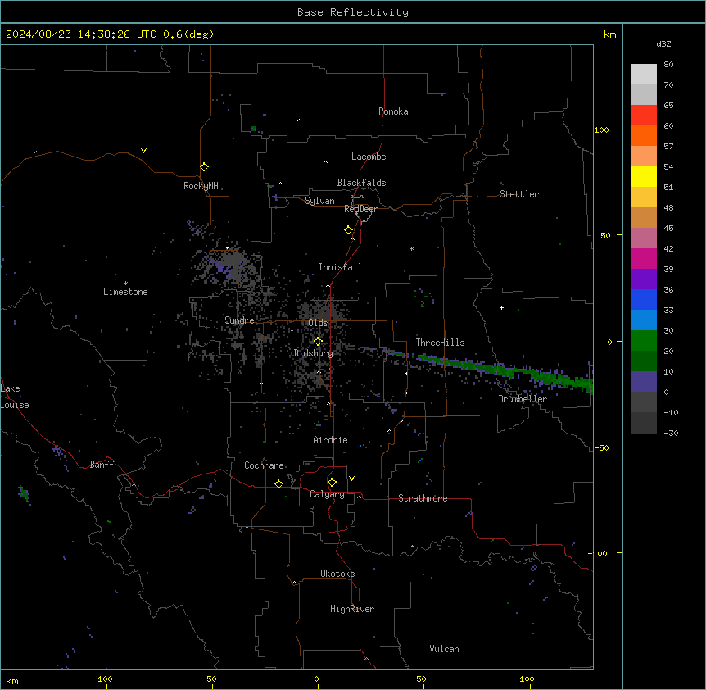Click the Innisfail city label
Image resolution: width=706 pixels, height=690 pixels.
point(340,267)
